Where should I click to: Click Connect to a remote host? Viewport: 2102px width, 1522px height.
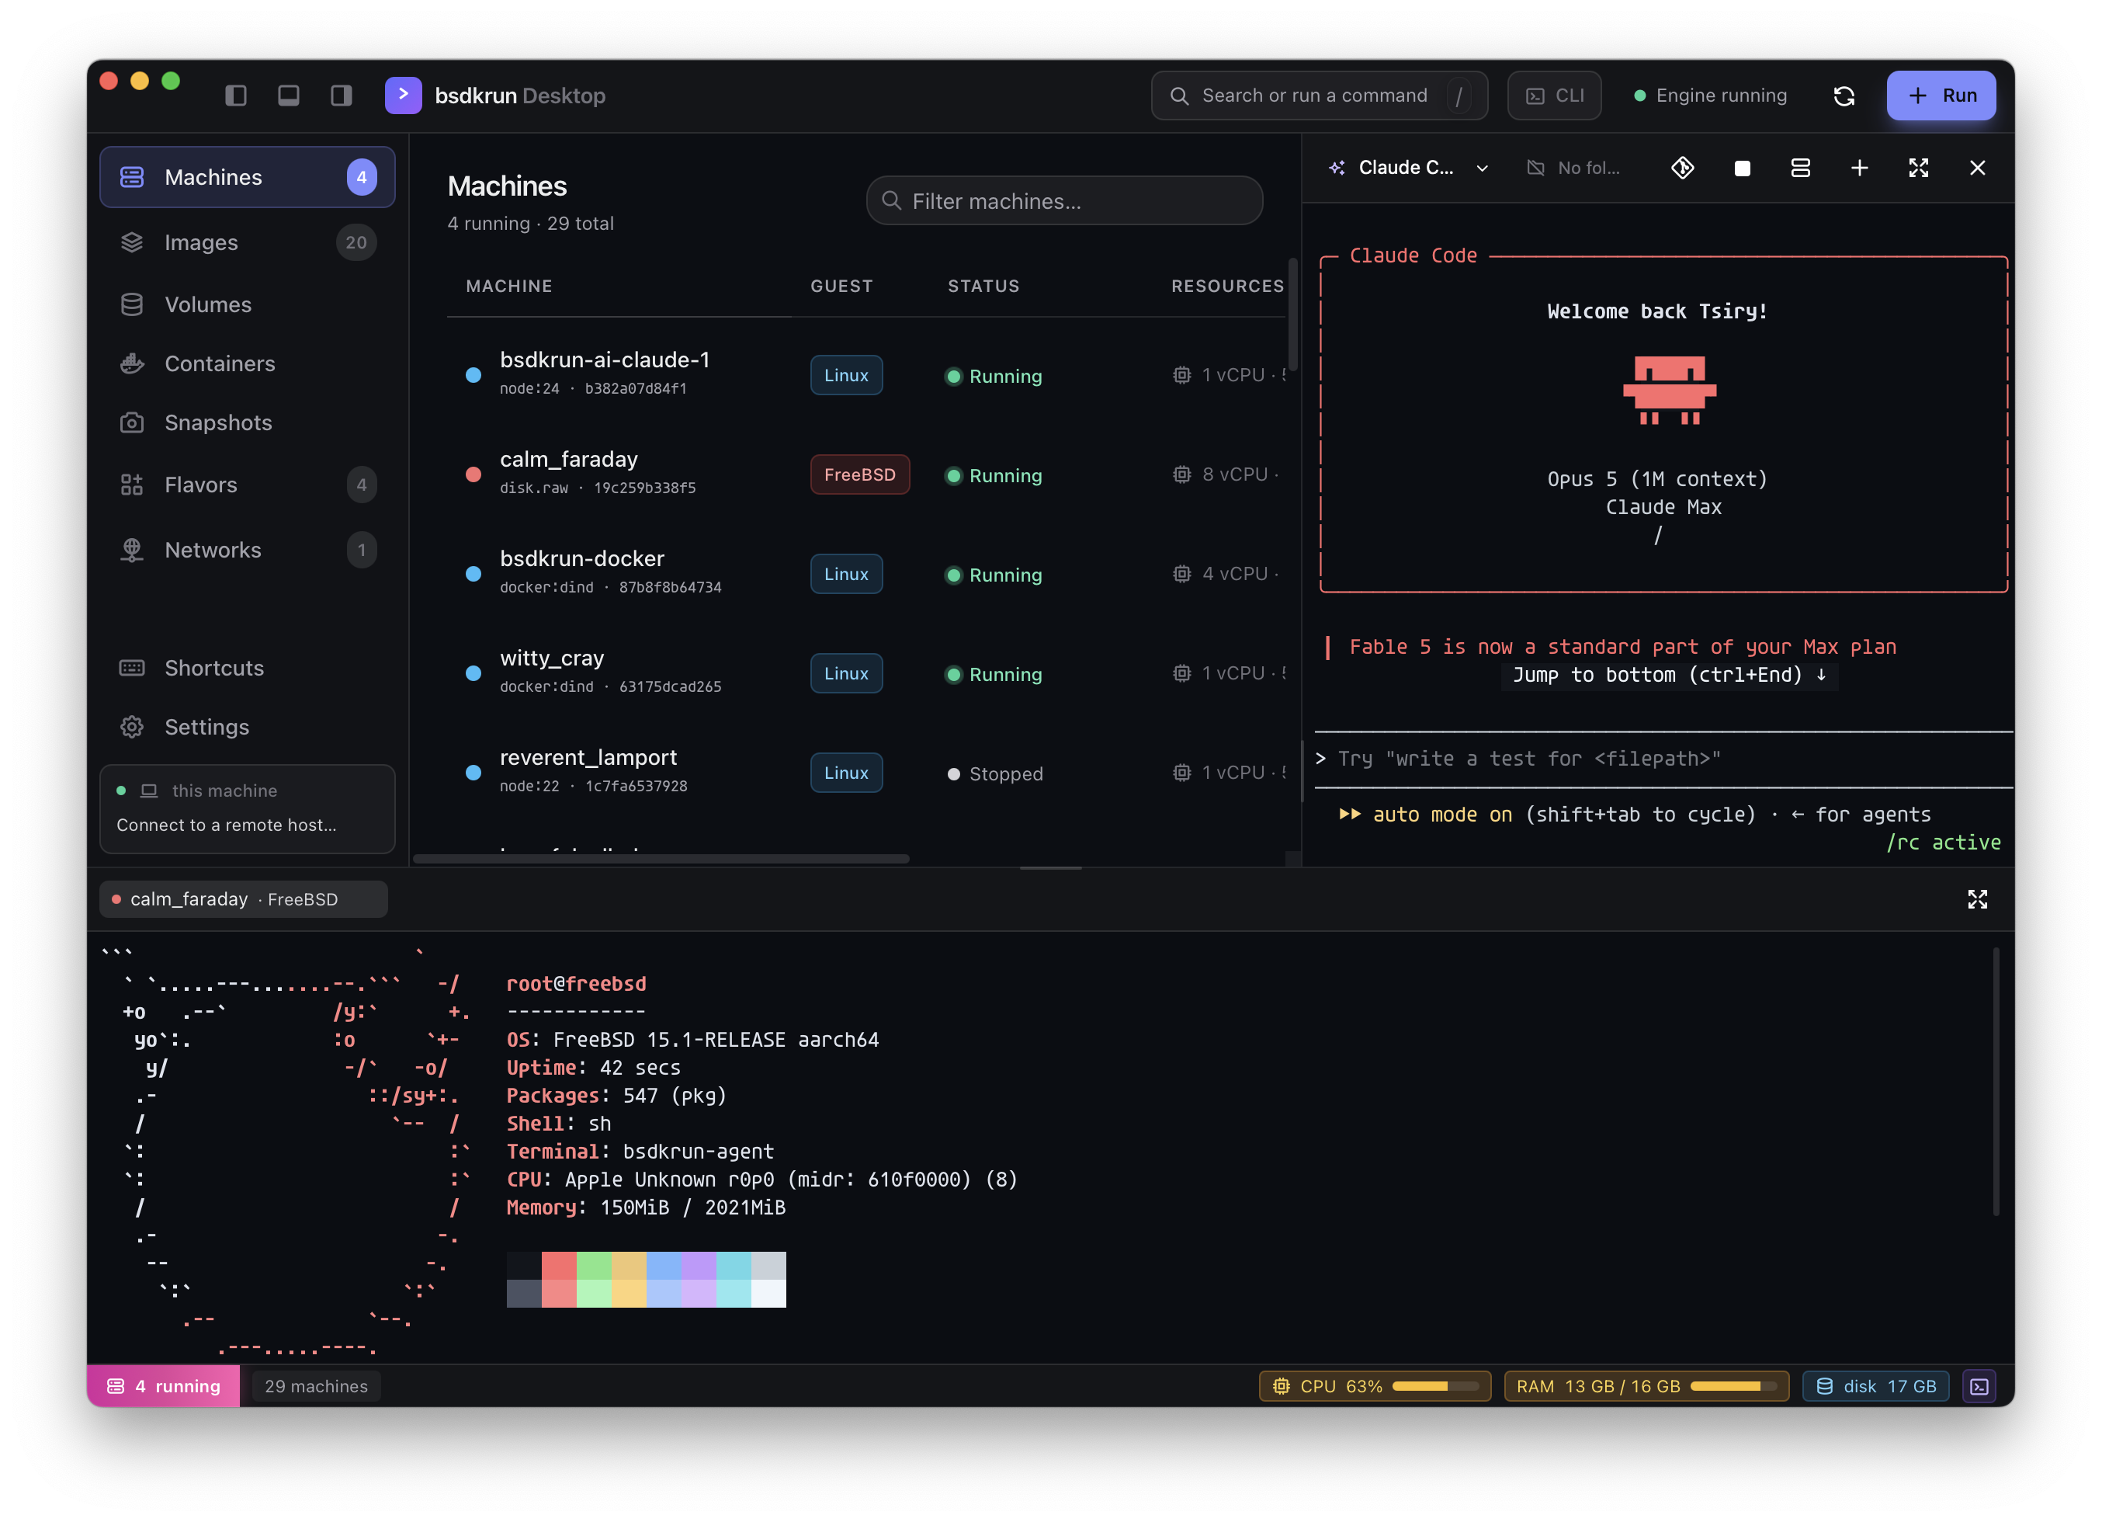click(226, 824)
